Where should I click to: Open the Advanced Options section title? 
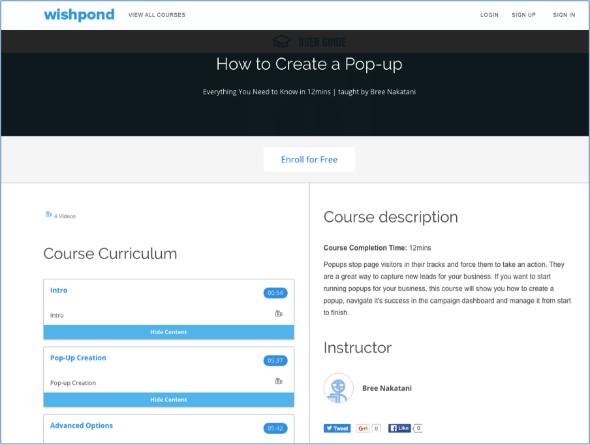pyautogui.click(x=82, y=426)
